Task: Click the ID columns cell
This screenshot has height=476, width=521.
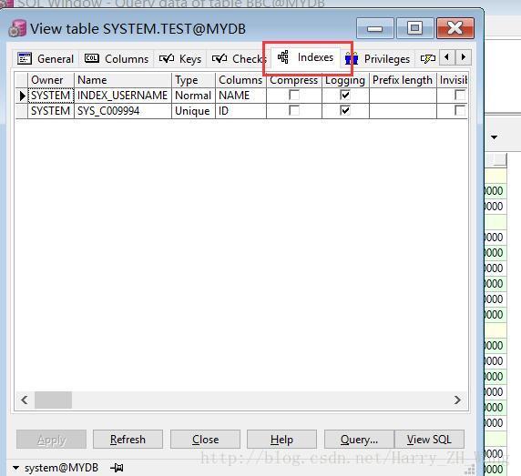Action: pos(240,111)
